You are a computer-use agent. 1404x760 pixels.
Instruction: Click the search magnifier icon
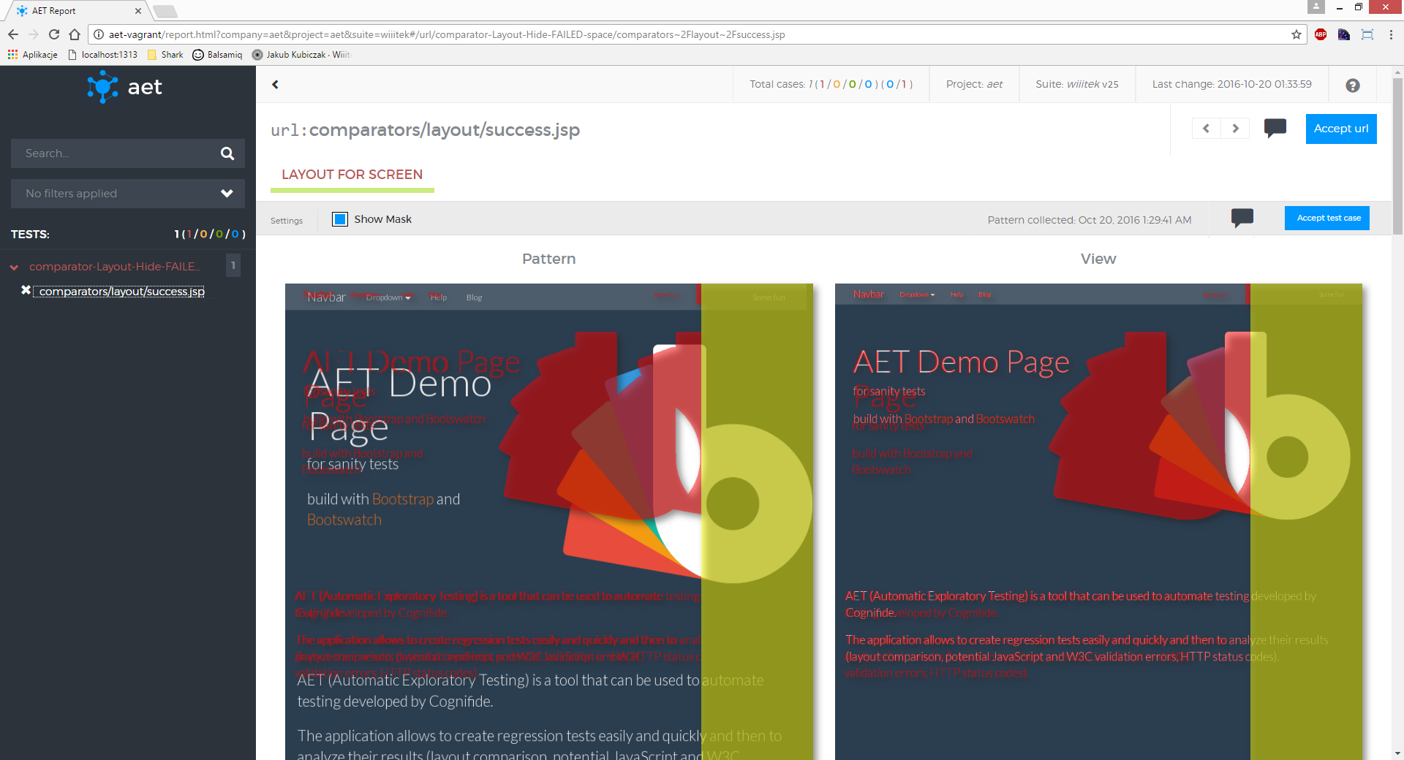click(x=227, y=153)
